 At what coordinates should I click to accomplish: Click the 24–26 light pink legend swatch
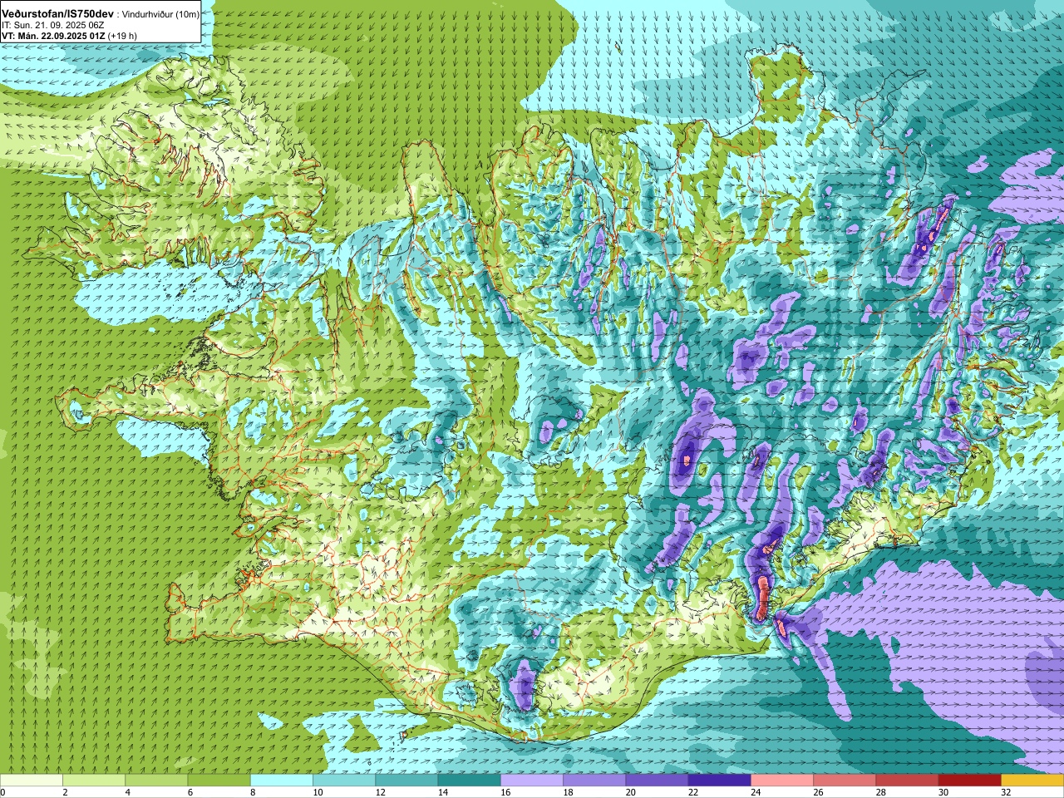point(782,780)
